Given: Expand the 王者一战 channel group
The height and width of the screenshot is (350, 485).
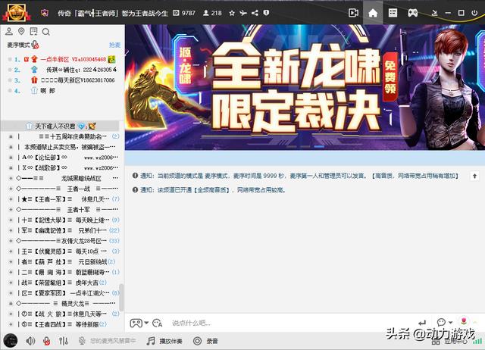Looking at the screenshot, I should [x=11, y=189].
